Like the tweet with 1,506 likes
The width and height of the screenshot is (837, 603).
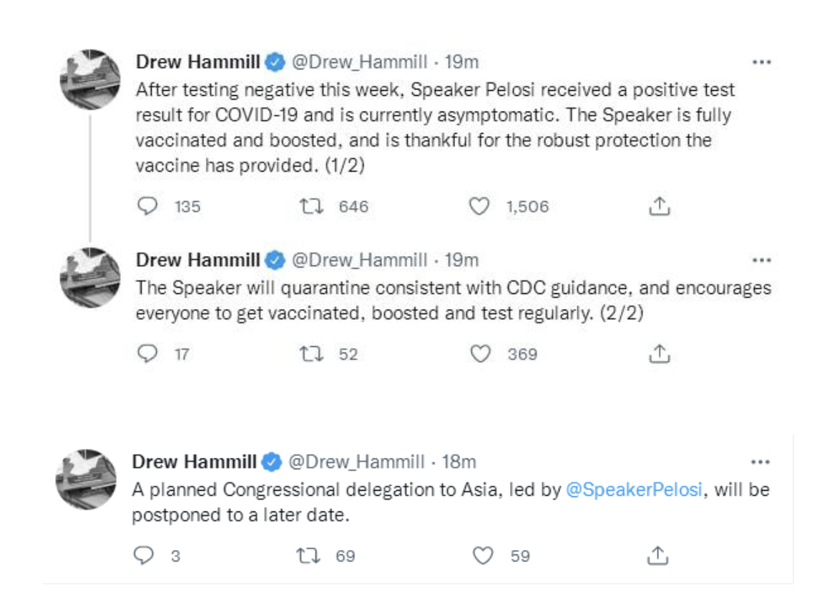pos(479,207)
